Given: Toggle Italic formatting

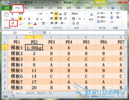Looking at the screenshot, I should pos(25,19).
